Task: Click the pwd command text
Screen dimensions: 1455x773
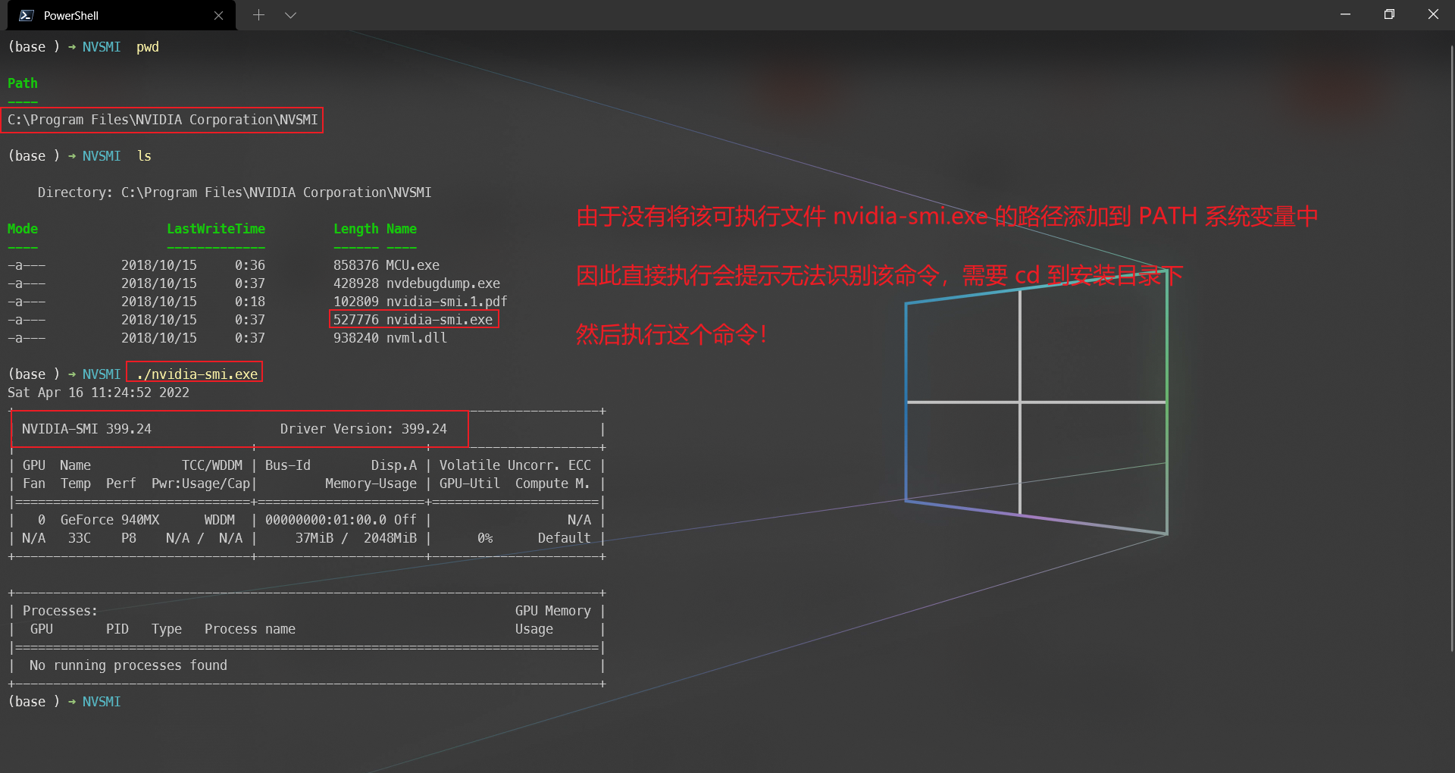Action: [148, 47]
